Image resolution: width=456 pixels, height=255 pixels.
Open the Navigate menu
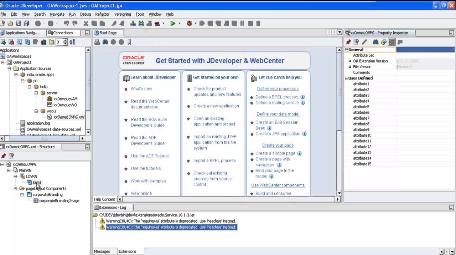57,14
